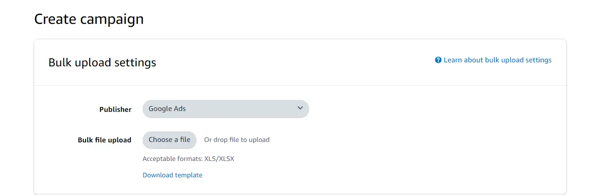Click the Bulk upload settings heading
This screenshot has height=195, width=599.
coord(102,63)
